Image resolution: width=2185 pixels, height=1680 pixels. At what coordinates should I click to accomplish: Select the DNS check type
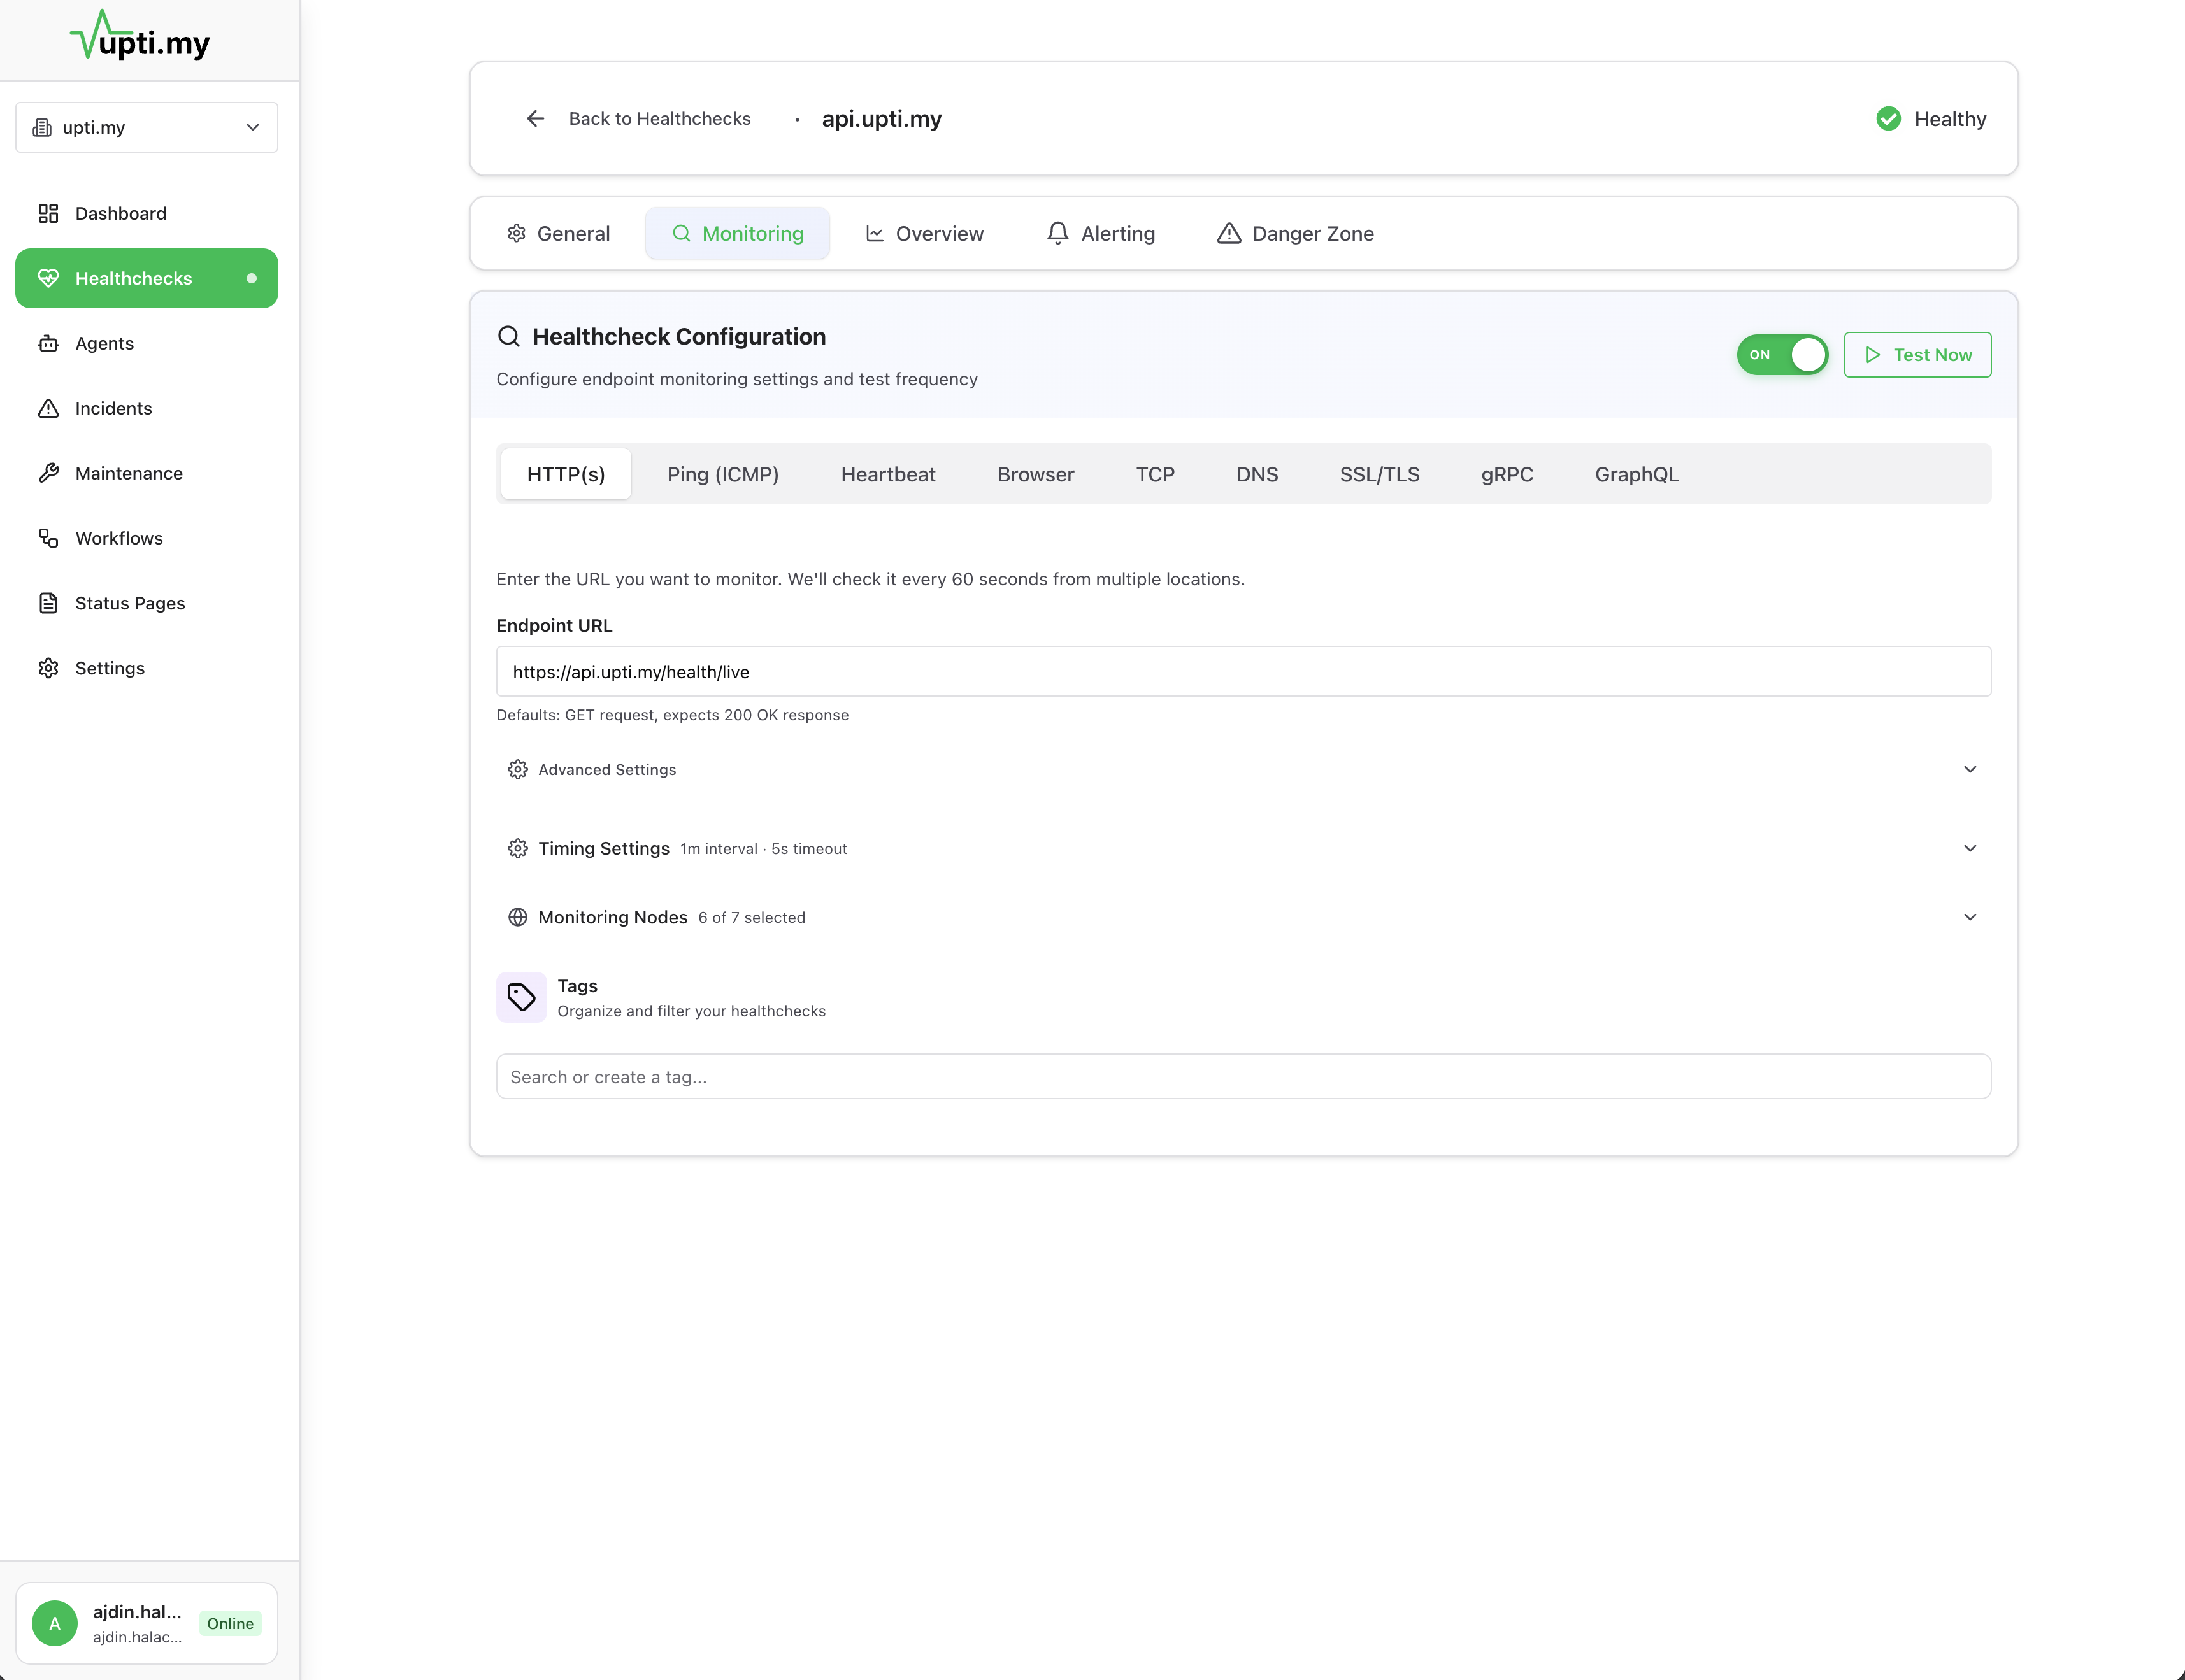tap(1257, 474)
